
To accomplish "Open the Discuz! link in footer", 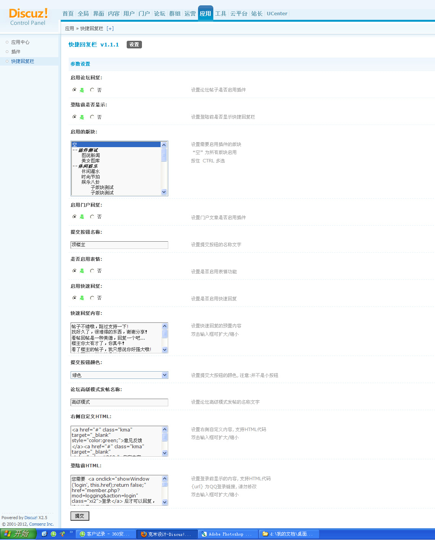I will point(31,518).
